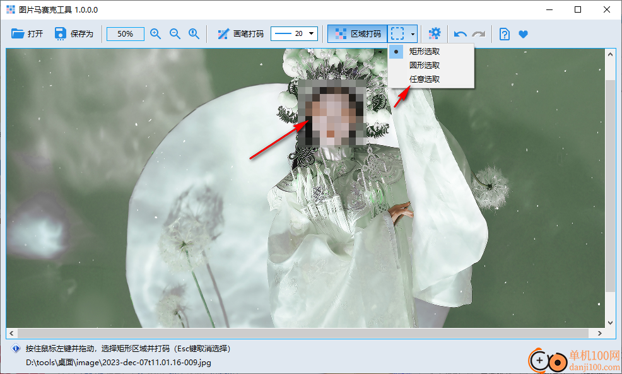Screen dimensions: 622x374
Task: Minimize the 图片马赛克工具 window
Action: [x=549, y=9]
